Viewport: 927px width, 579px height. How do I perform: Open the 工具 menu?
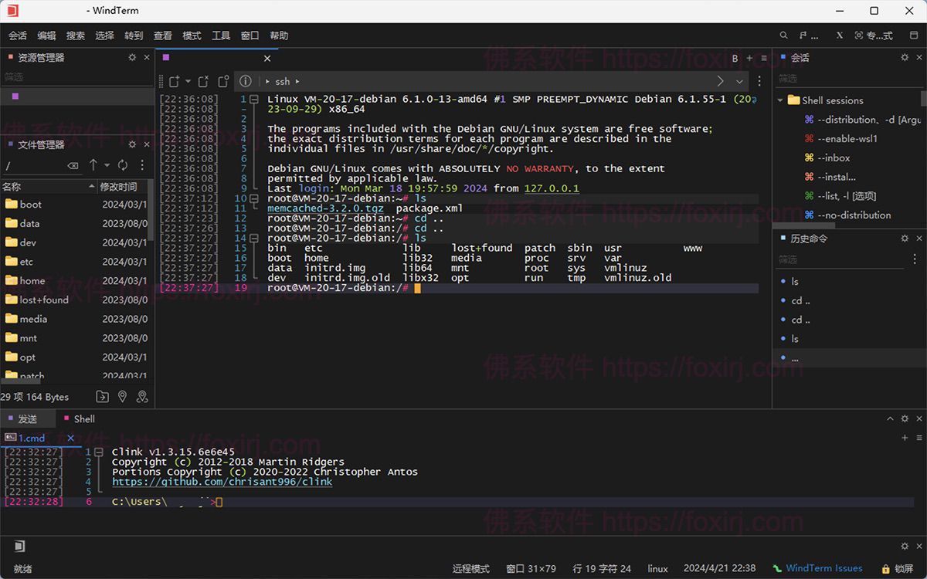[x=221, y=36]
